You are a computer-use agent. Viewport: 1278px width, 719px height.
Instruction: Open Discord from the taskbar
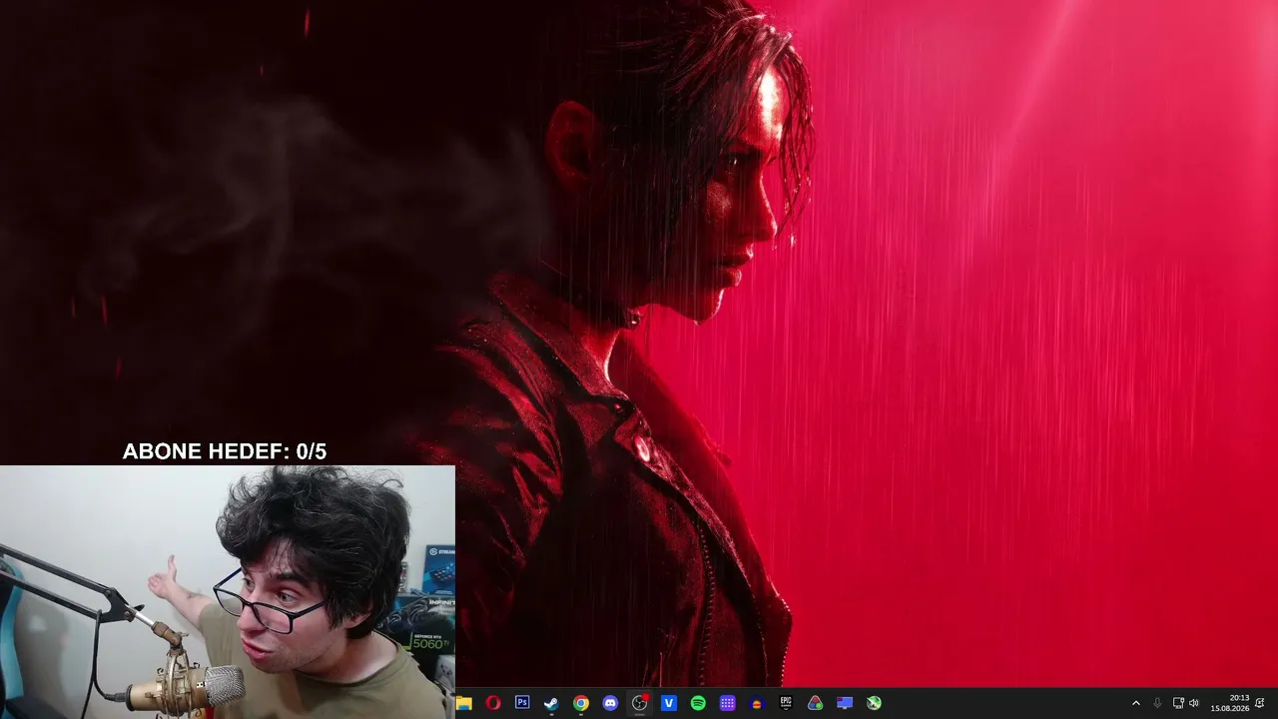click(x=610, y=703)
